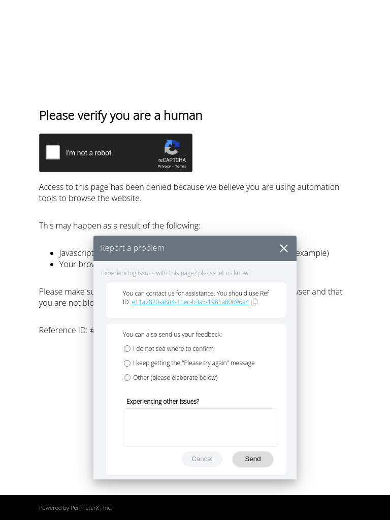
Task: Click the "You can also send us your feedback" text
Action: point(172,334)
